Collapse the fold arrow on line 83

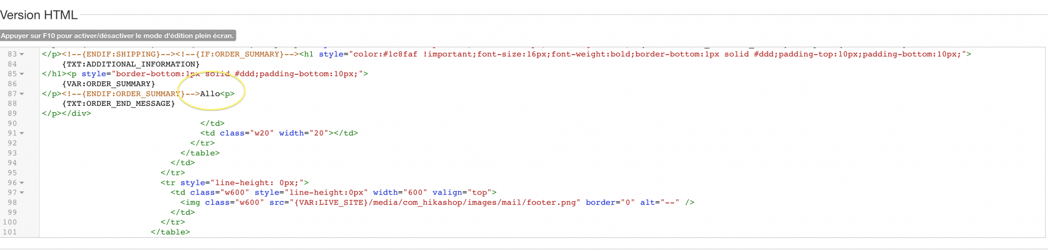click(22, 54)
